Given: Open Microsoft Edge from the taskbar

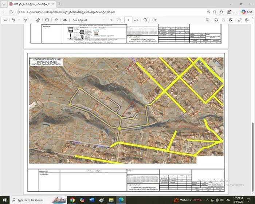Looking at the screenshot, I should coord(121,200).
